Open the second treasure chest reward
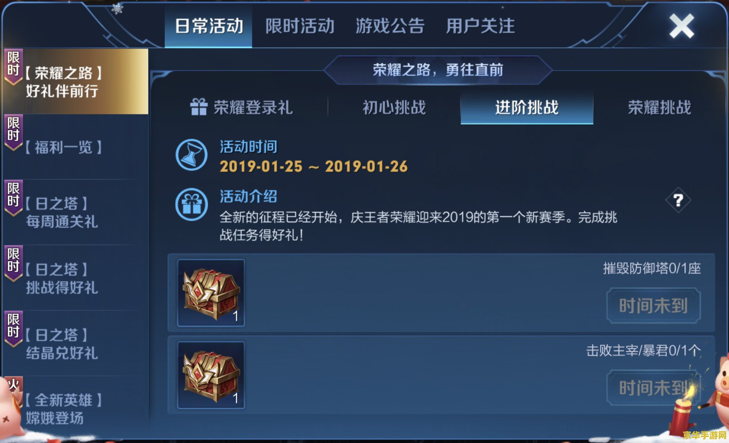 click(211, 375)
